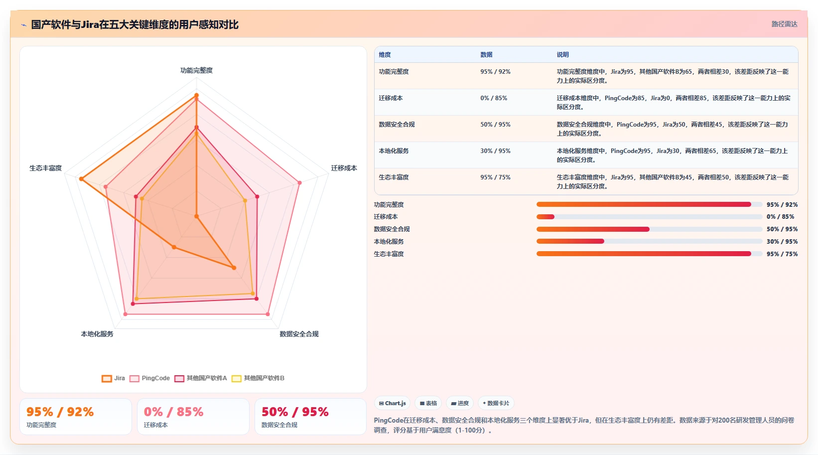The image size is (818, 455).
Task: Click the 本地化服务 description text in the 说明 column
Action: pyautogui.click(x=672, y=155)
